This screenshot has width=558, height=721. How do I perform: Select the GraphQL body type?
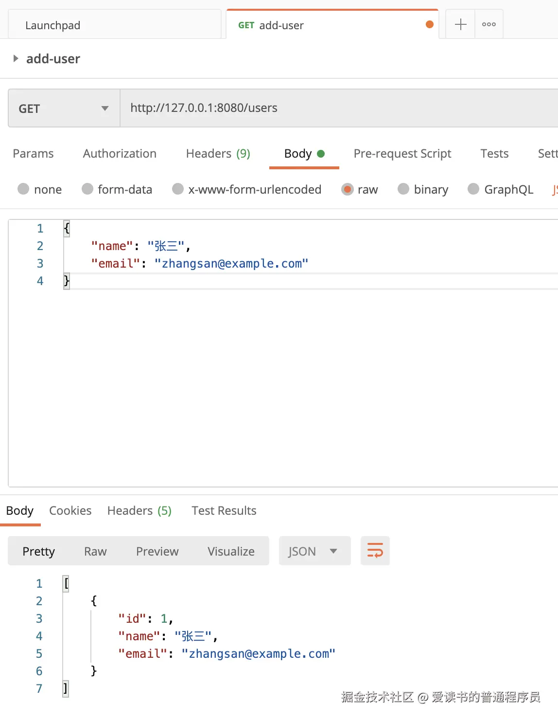473,189
